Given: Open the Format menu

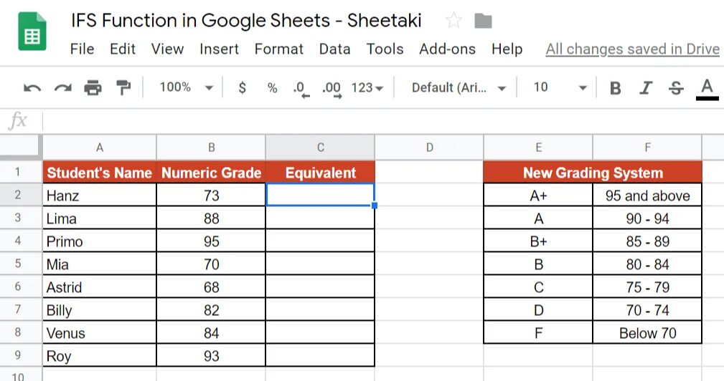Looking at the screenshot, I should pyautogui.click(x=279, y=49).
